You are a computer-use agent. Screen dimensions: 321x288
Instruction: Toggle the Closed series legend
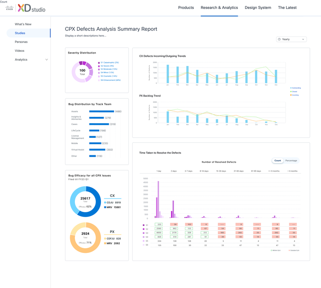(294, 92)
